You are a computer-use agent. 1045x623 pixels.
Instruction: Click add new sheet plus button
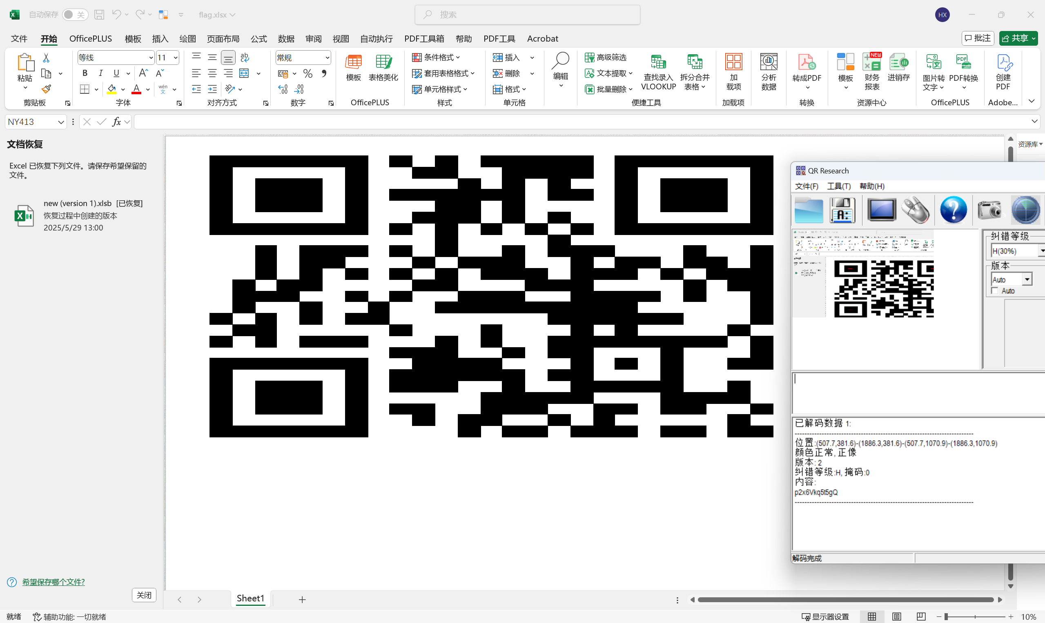coord(302,599)
